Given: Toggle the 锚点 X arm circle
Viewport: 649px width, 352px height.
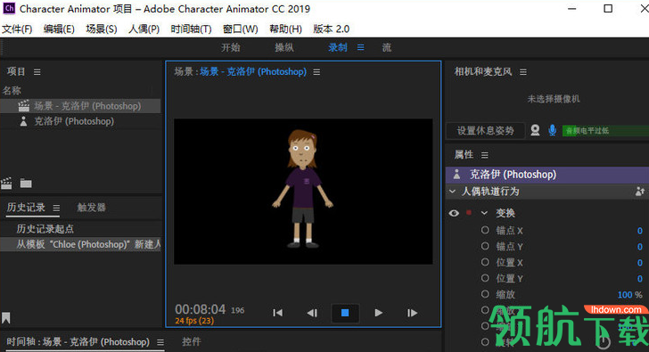Looking at the screenshot, I should [485, 230].
